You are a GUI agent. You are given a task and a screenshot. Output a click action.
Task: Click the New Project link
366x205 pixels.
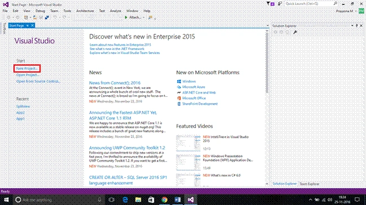click(27, 68)
